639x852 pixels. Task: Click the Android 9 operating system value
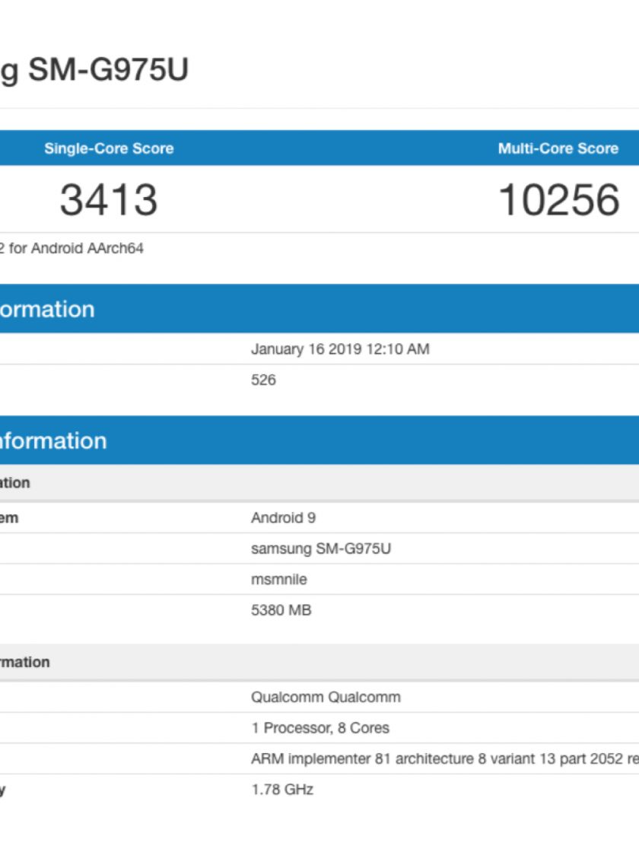pos(283,517)
